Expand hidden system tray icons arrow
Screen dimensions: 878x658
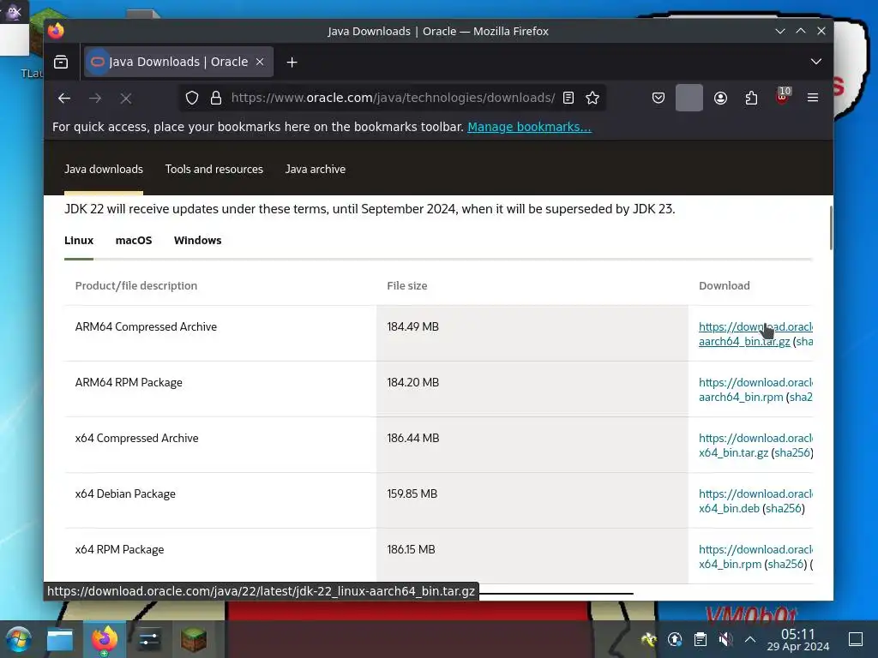click(750, 639)
